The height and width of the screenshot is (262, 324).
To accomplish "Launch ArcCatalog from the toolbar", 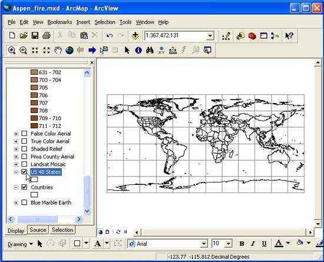I will (x=240, y=36).
